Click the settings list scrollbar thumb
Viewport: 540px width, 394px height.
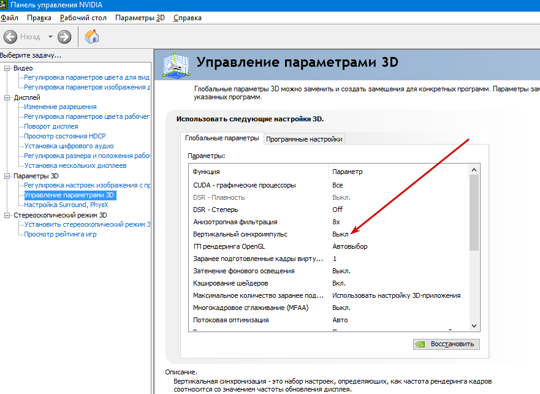[474, 213]
